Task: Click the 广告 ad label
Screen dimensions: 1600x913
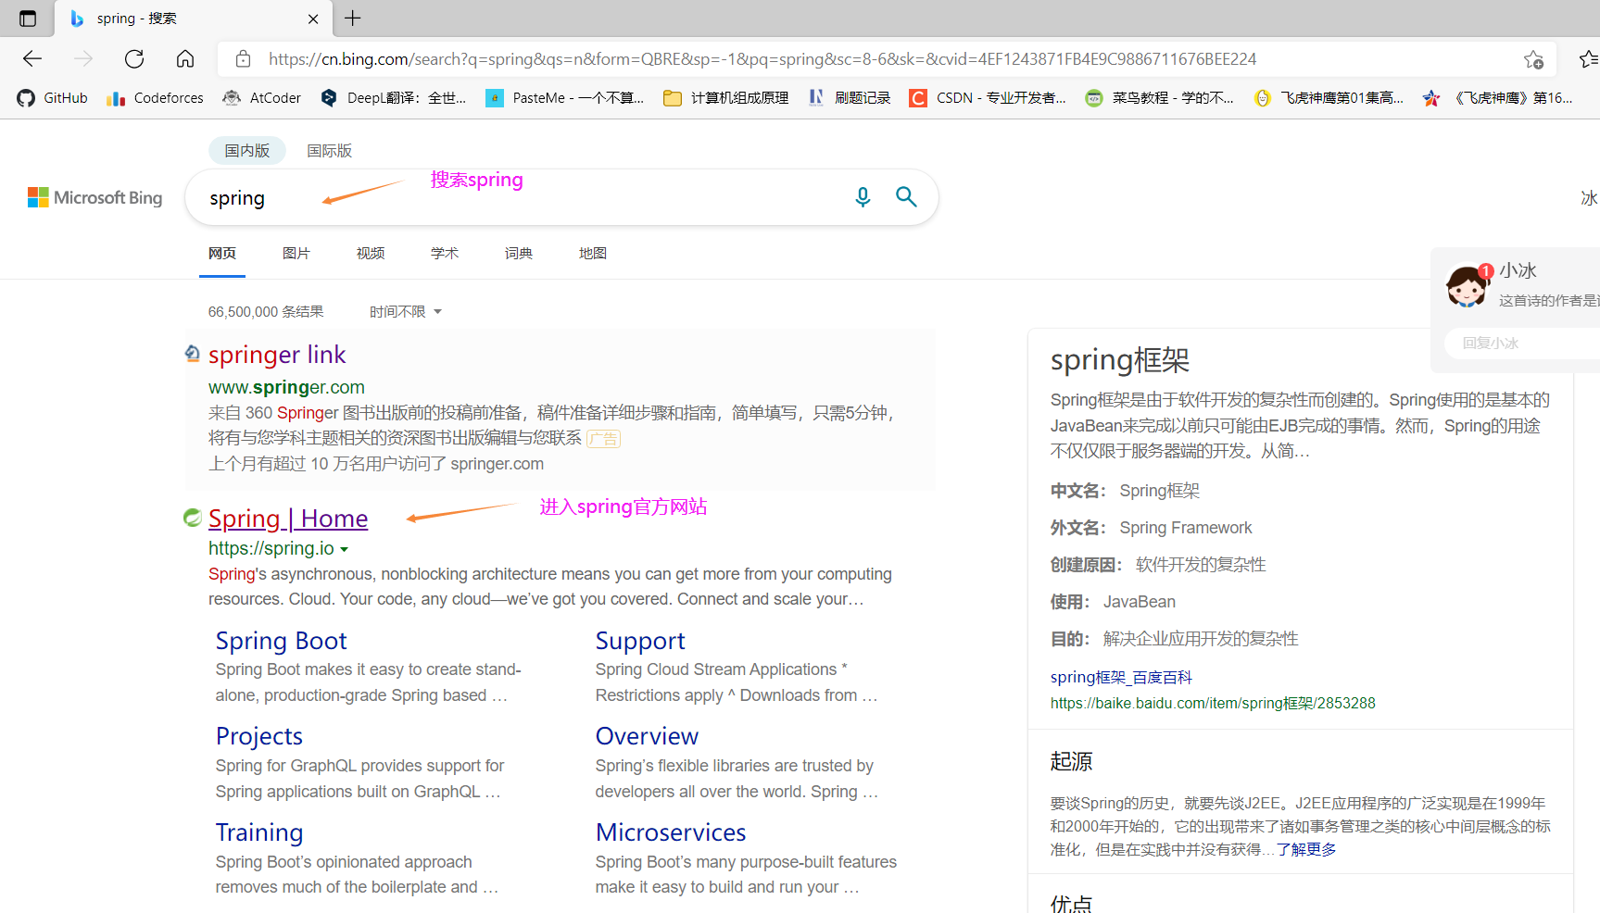Action: [x=604, y=439]
